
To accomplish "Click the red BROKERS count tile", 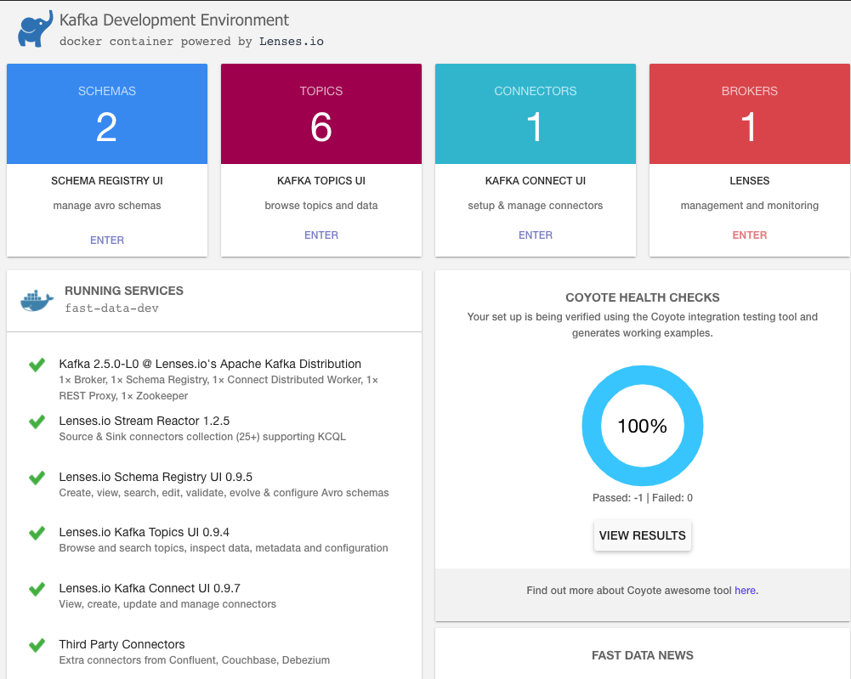I will pos(750,114).
